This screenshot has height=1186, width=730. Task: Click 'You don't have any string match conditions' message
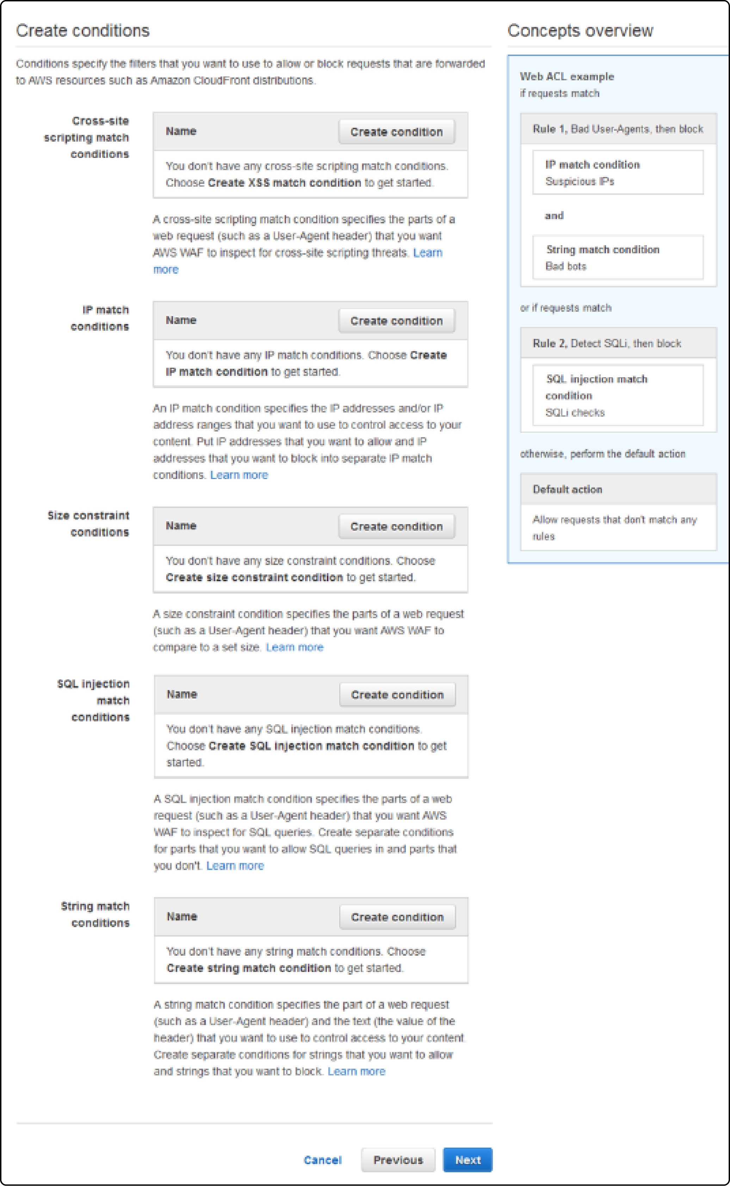tap(296, 961)
